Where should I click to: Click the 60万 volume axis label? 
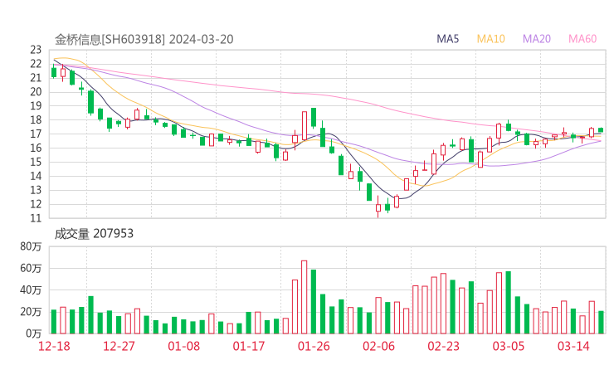(x=31, y=268)
